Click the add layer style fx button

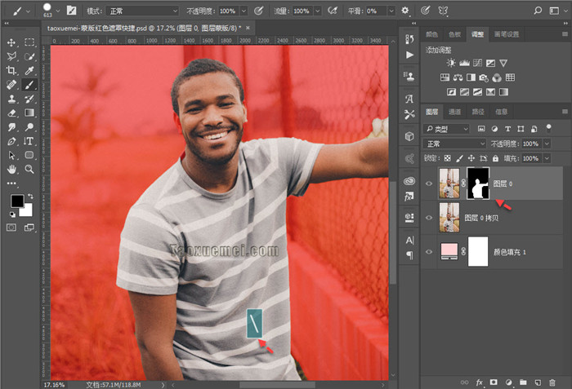coord(480,381)
